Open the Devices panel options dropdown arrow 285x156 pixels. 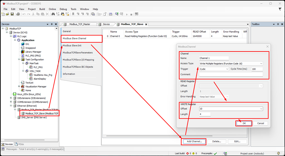pyautogui.click(x=48, y=24)
